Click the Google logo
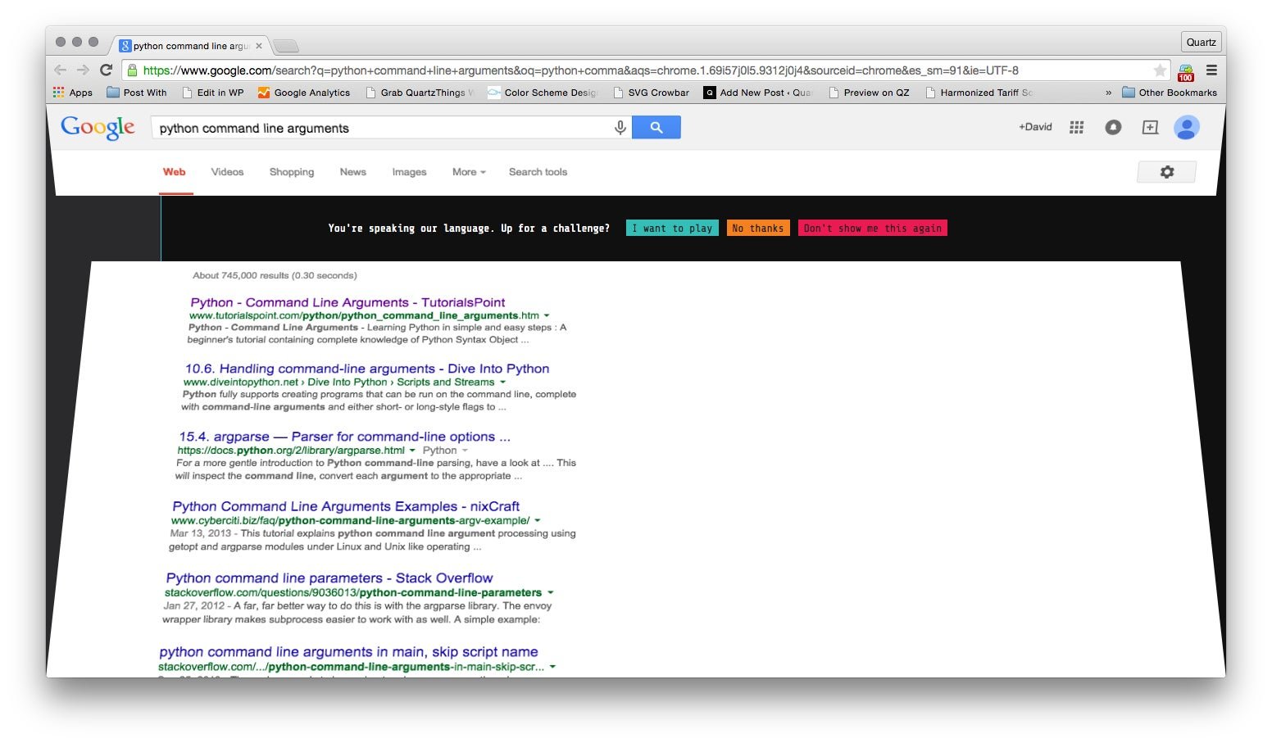 coord(98,128)
